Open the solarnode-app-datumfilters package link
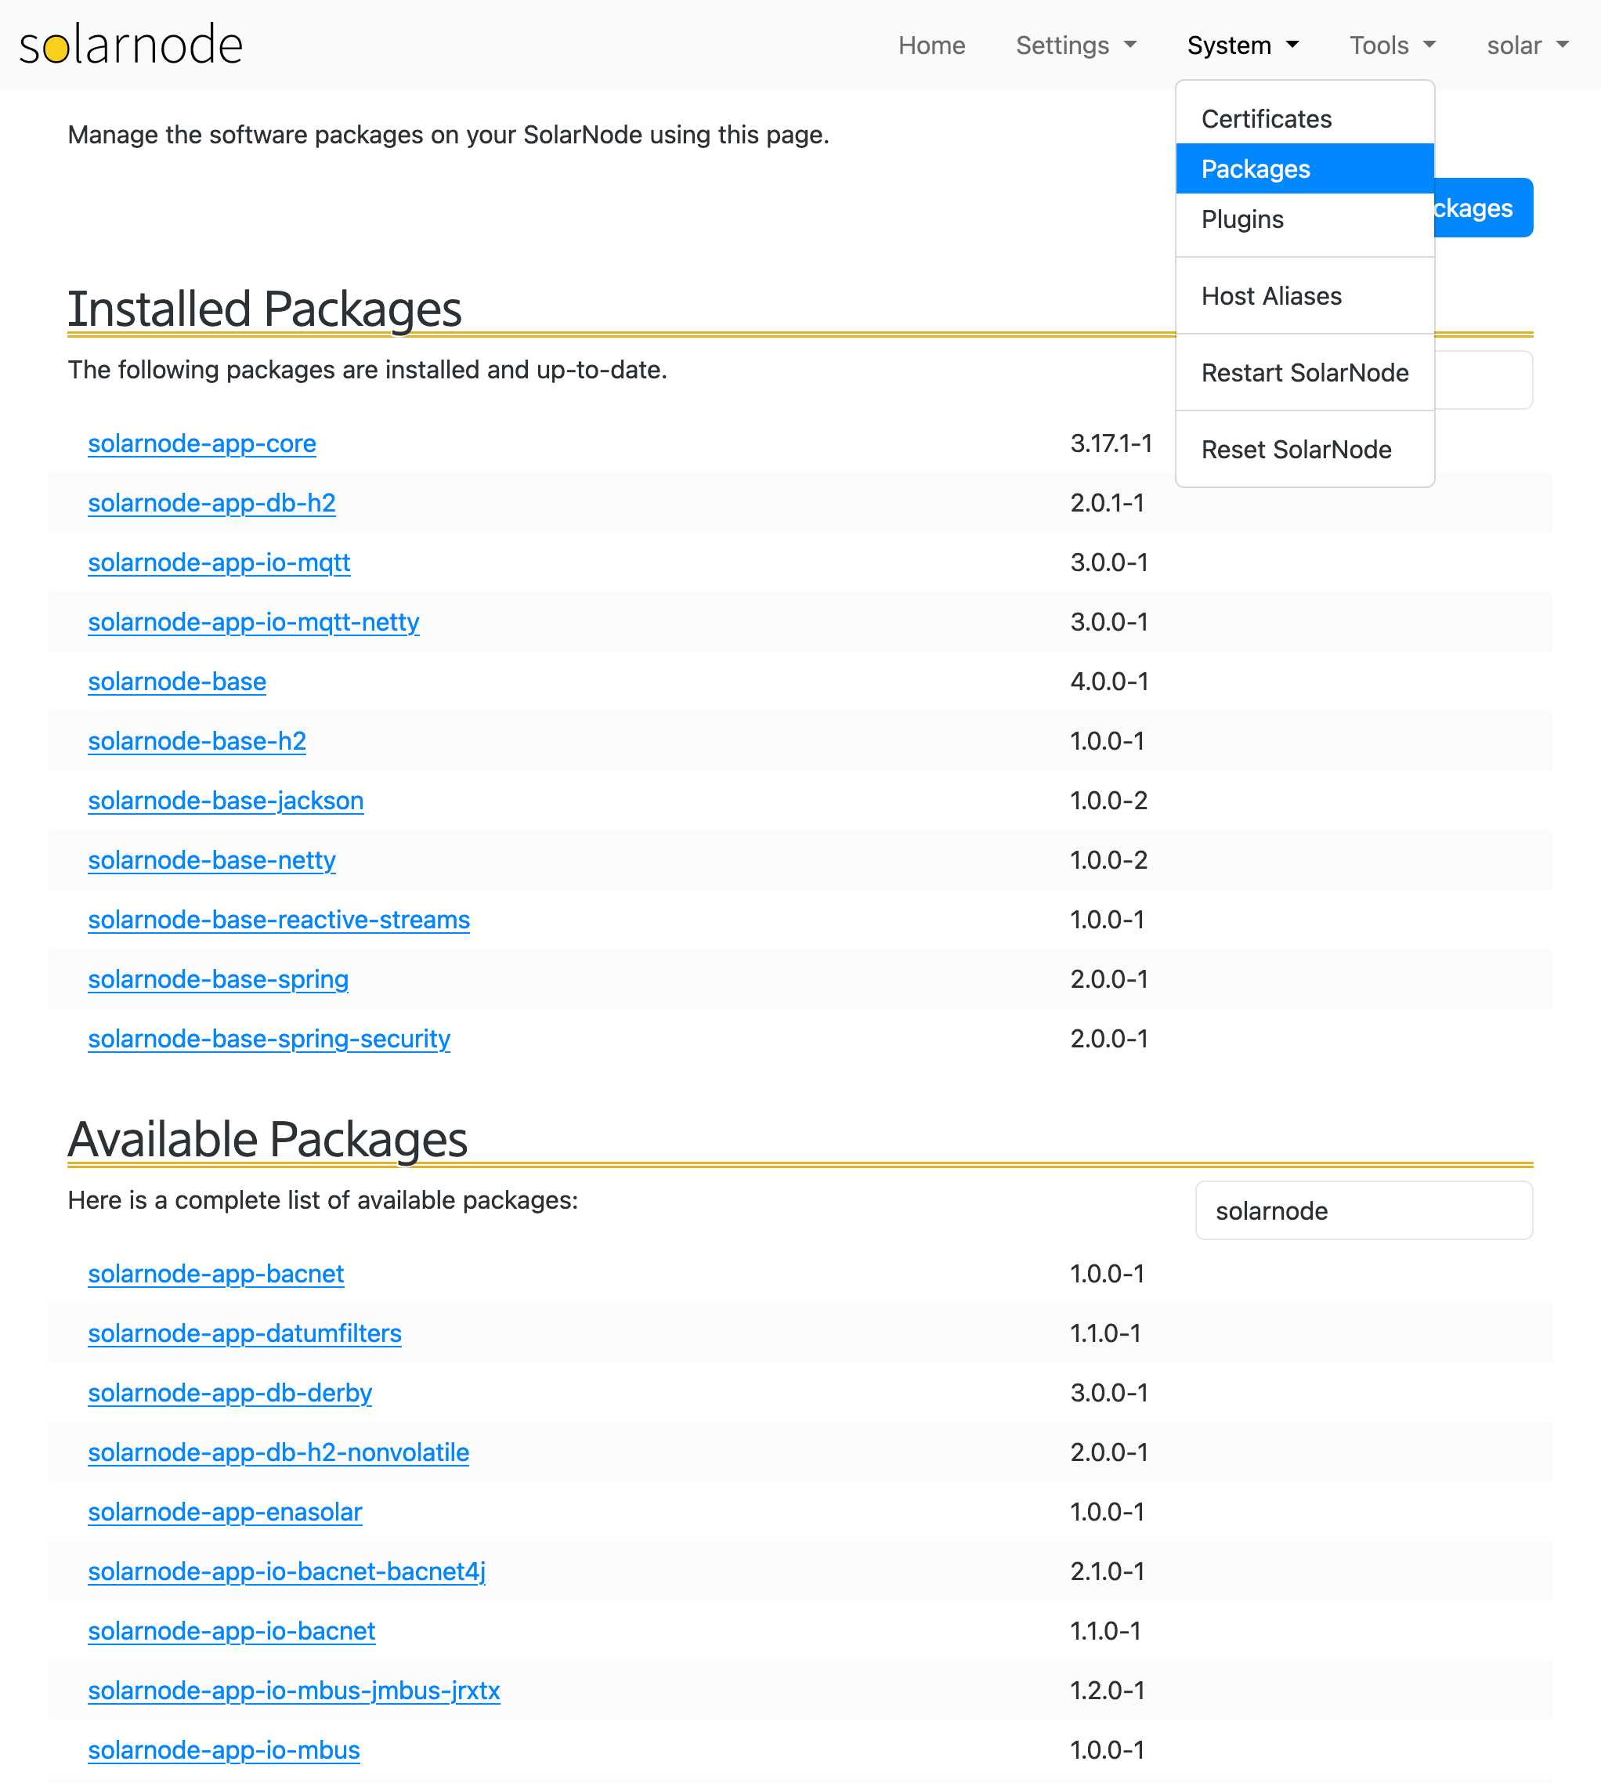 244,1333
